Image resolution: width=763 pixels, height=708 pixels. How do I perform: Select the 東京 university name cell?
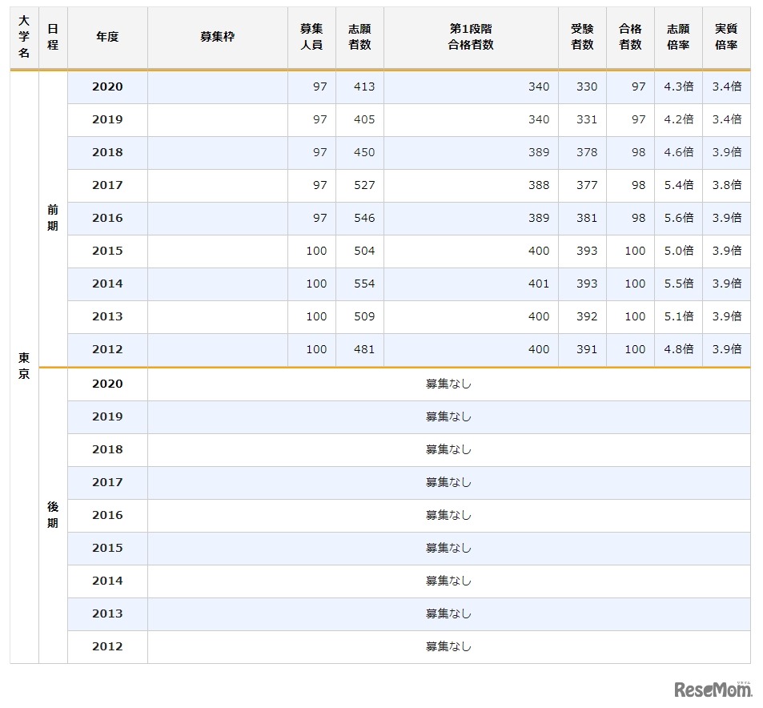(22, 366)
